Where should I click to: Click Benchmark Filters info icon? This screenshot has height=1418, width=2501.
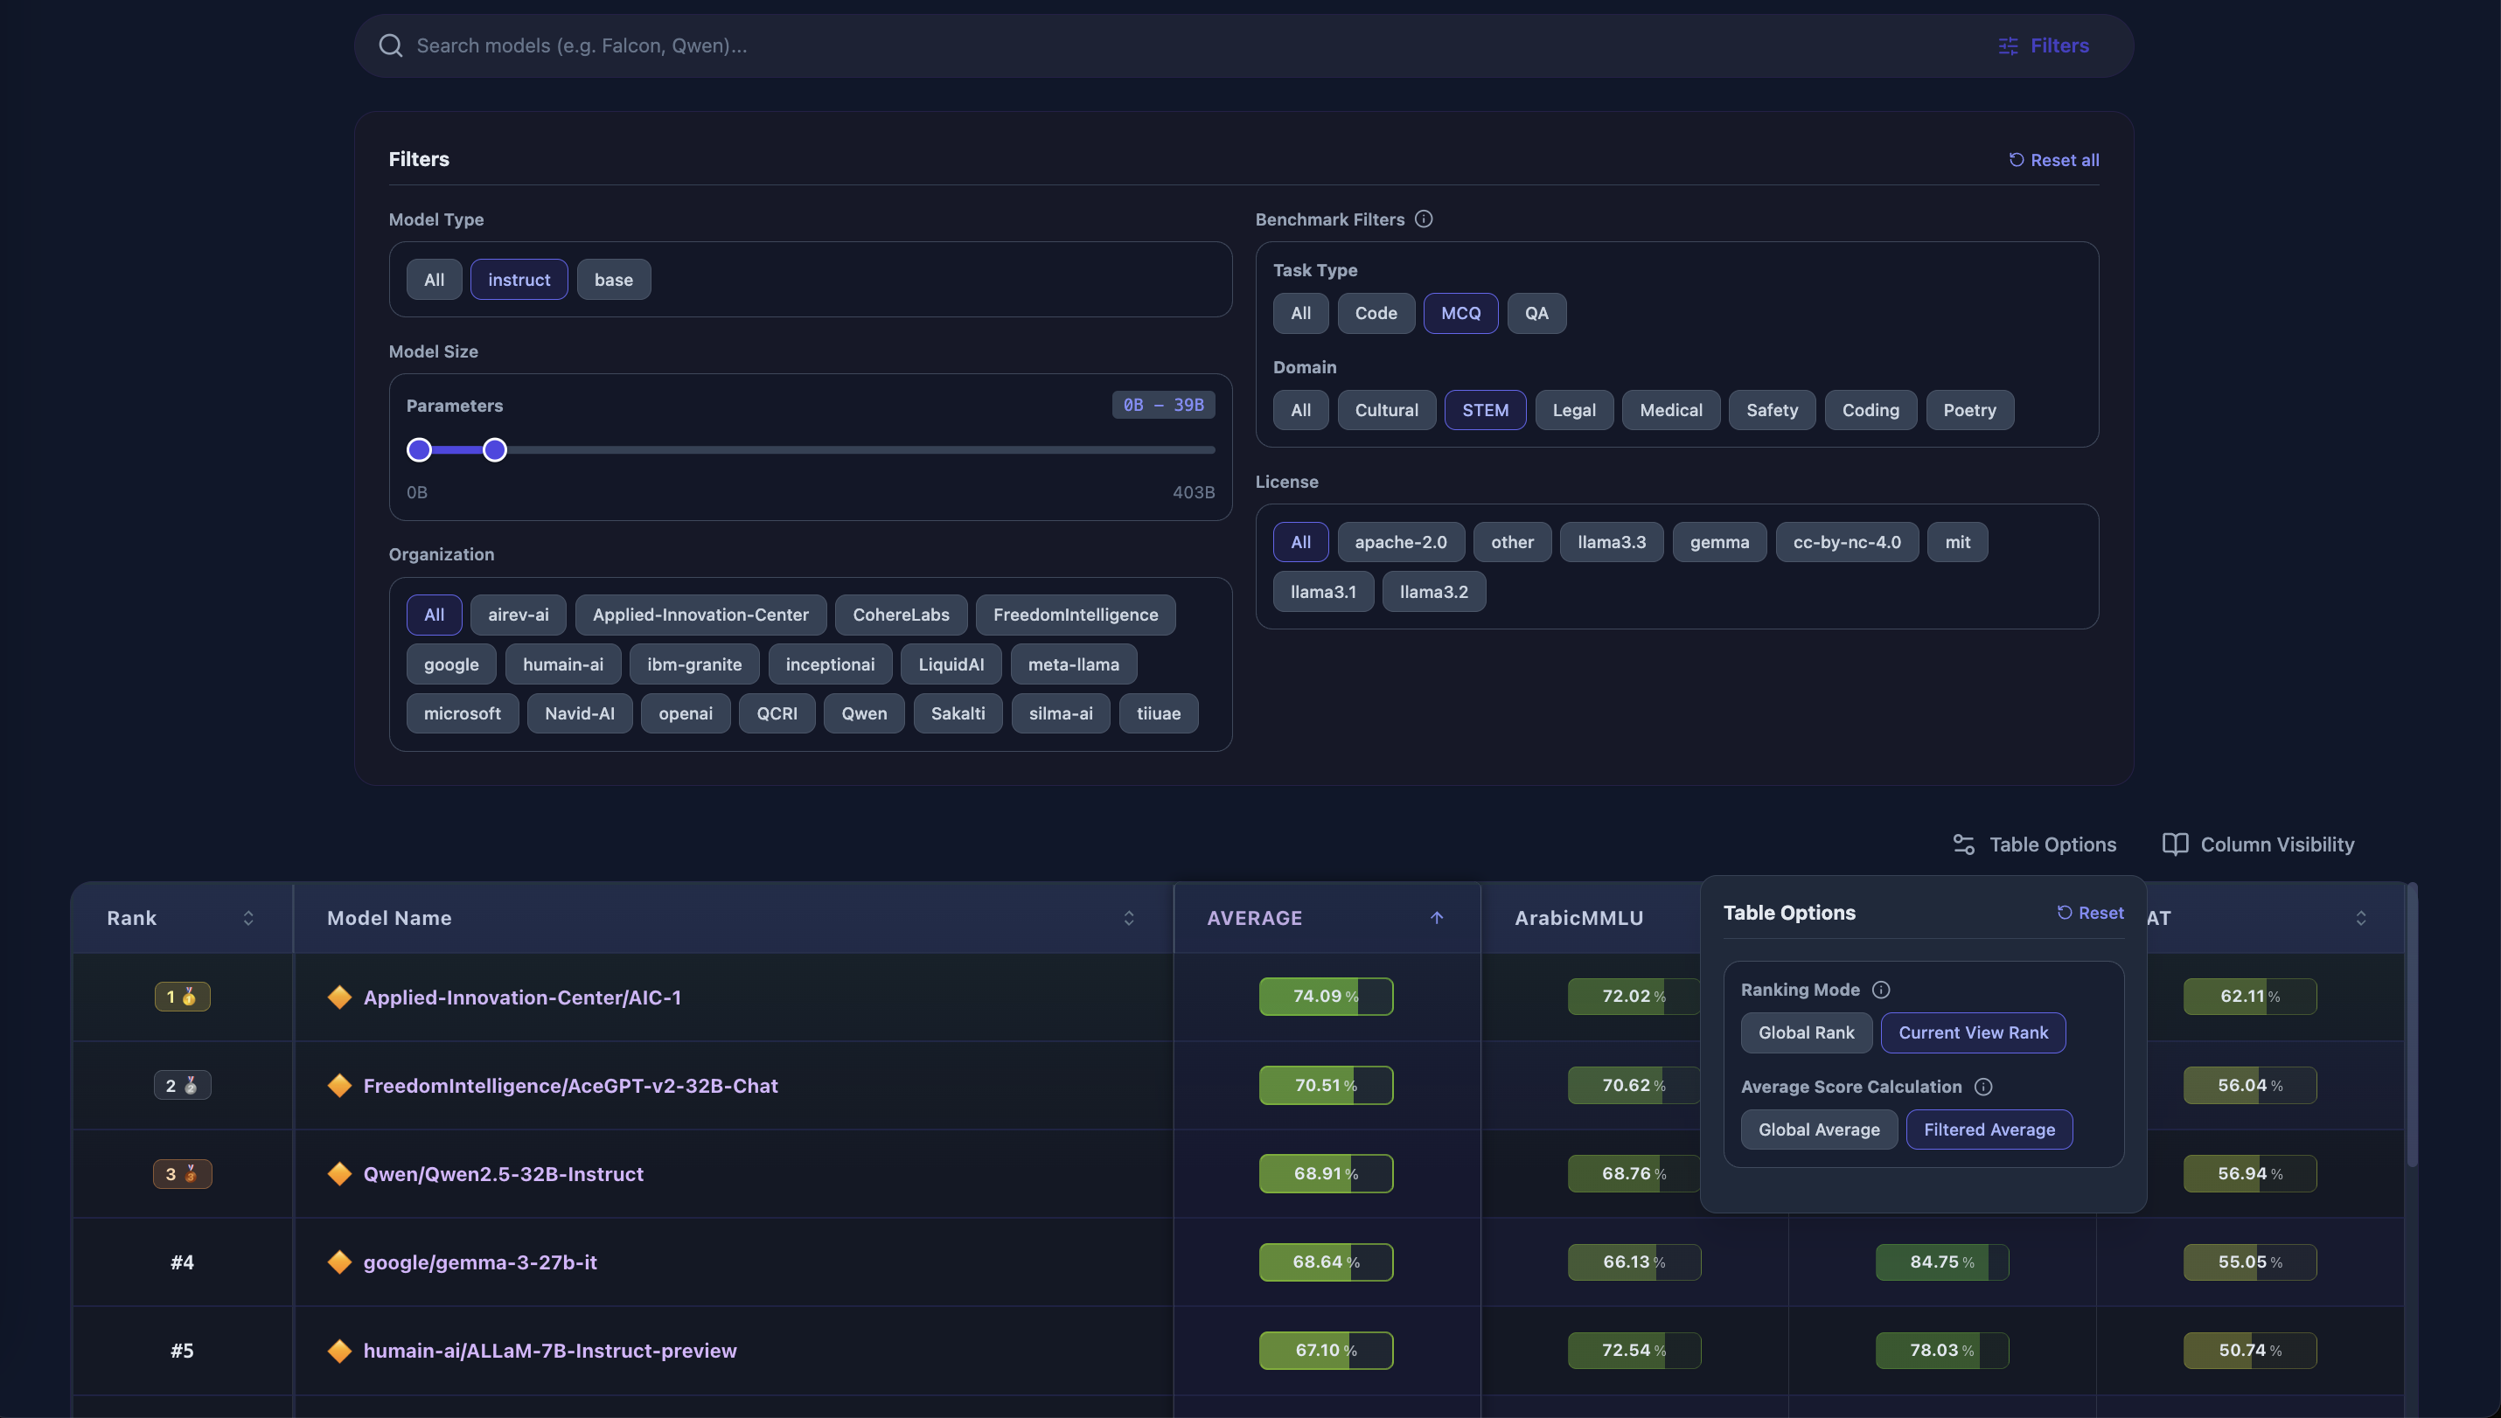tap(1423, 219)
